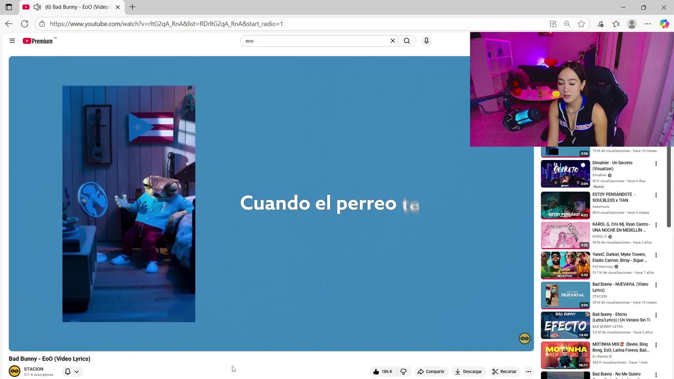Image resolution: width=674 pixels, height=379 pixels.
Task: Close the Bad Bunny - EoO tab
Action: pos(117,7)
